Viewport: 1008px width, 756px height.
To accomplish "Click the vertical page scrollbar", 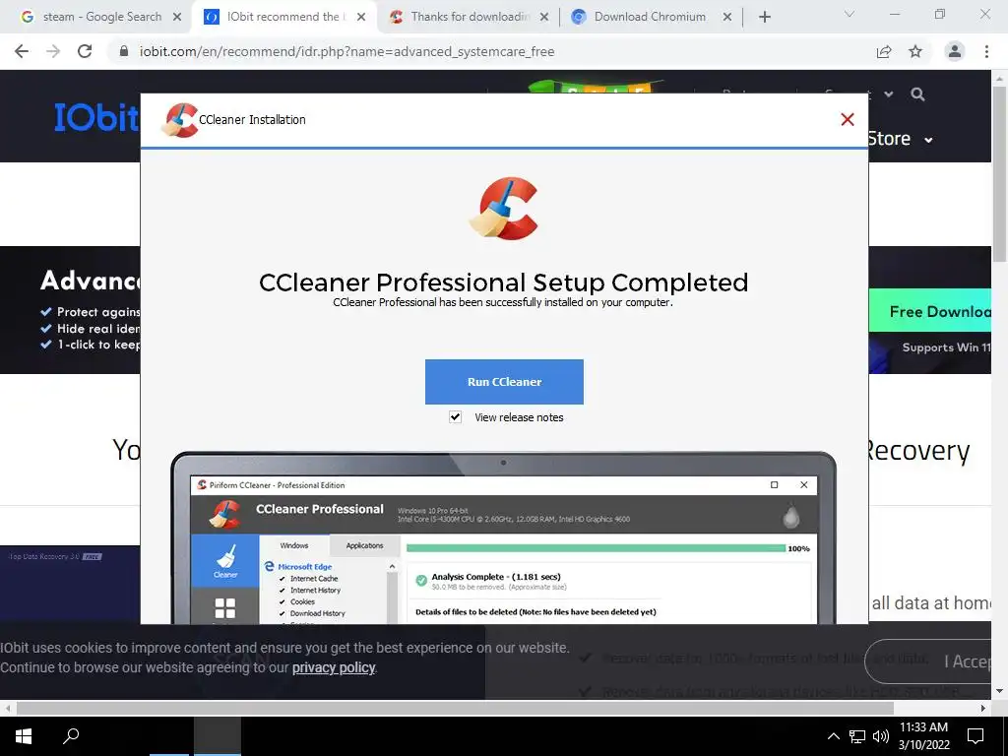I will click(x=999, y=175).
